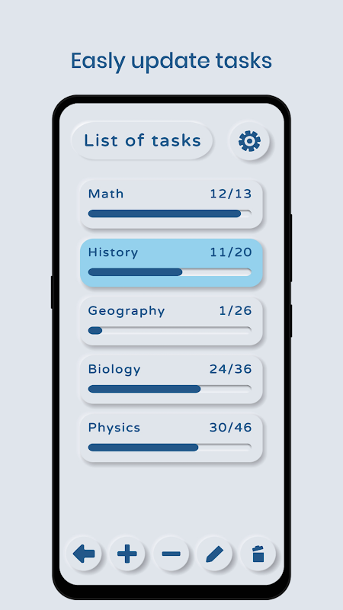Select the highlighted History task card
Viewport: 343px width, 610px height.
171,262
